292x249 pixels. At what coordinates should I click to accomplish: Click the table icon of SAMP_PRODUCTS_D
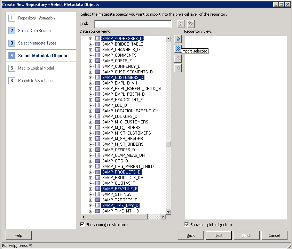click(x=97, y=172)
